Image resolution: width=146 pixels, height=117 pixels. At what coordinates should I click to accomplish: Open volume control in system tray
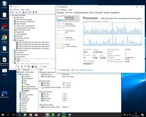130,115
